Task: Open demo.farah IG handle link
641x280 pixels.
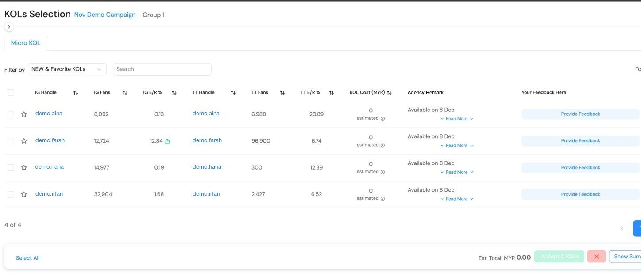Action: click(50, 140)
